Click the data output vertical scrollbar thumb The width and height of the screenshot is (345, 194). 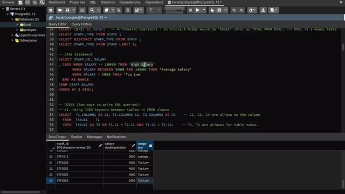pos(343,184)
